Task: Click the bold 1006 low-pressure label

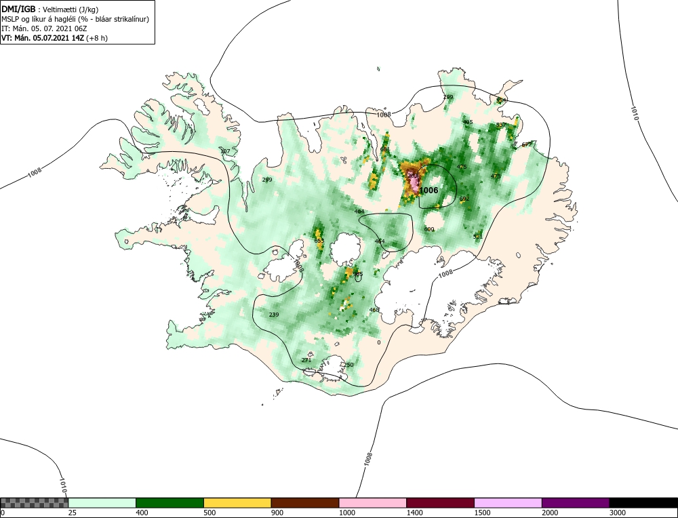Action: (428, 191)
